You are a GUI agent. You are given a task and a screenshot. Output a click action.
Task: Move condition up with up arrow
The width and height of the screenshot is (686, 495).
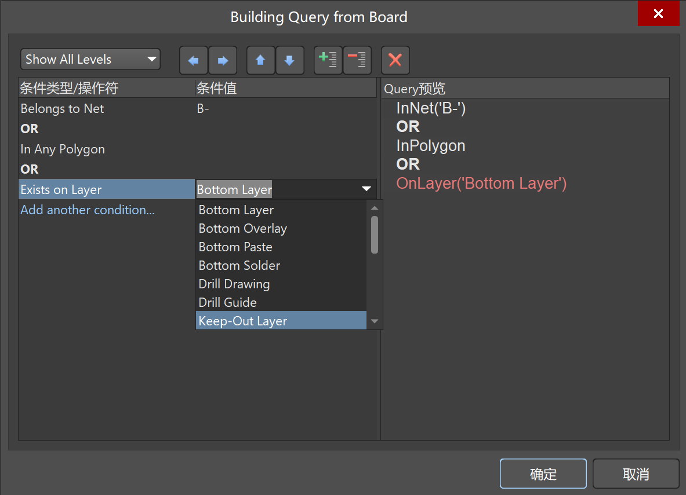(x=261, y=60)
